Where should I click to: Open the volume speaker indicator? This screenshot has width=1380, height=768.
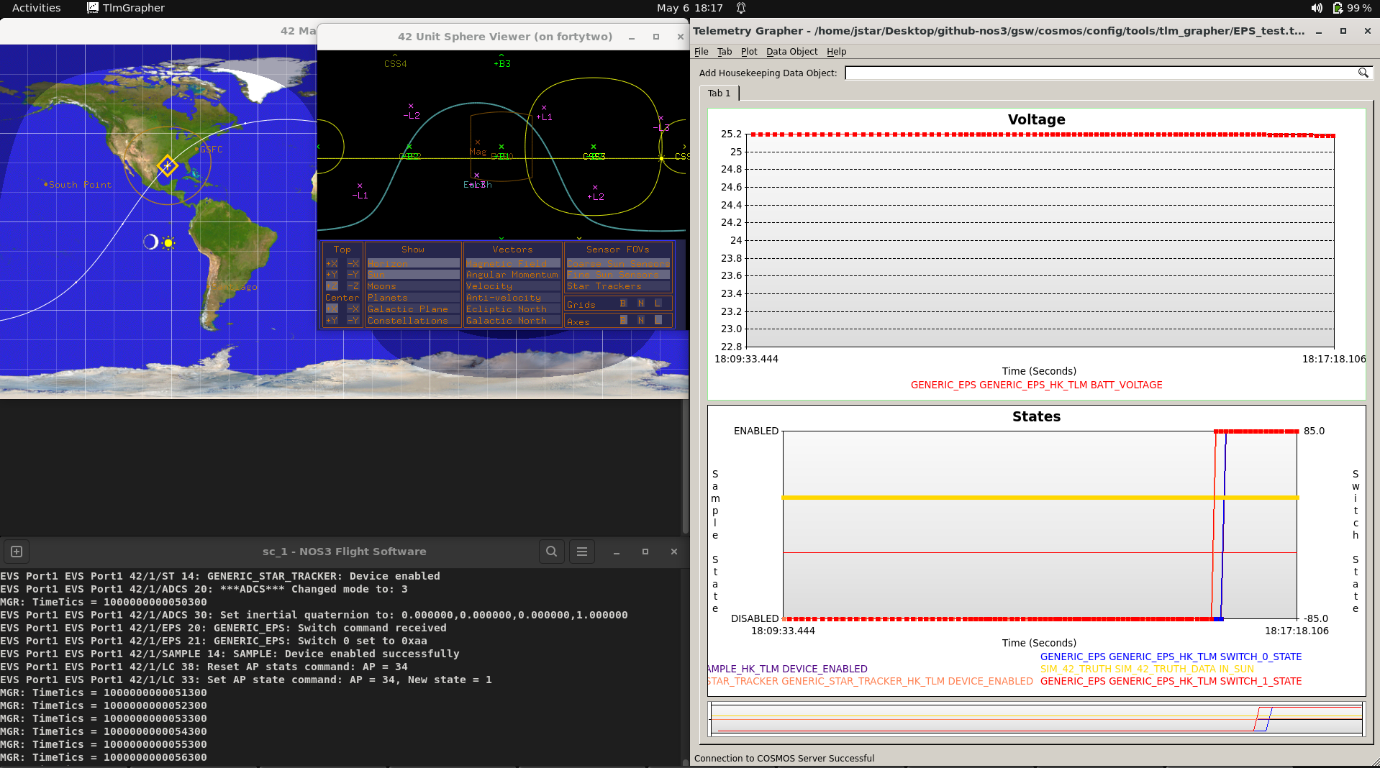pos(1317,8)
